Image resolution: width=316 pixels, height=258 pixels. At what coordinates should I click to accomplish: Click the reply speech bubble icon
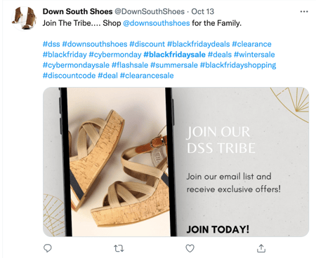48,248
